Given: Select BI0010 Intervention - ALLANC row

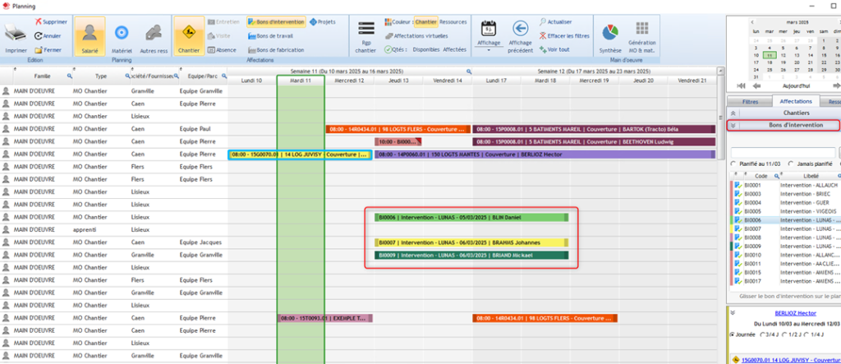Looking at the screenshot, I should click(x=785, y=255).
